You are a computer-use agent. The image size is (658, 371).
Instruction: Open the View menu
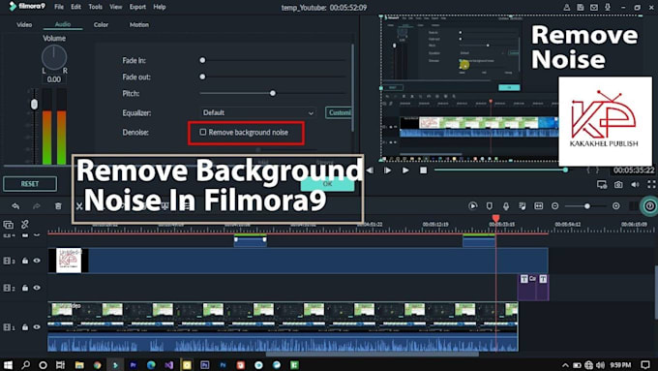click(115, 7)
